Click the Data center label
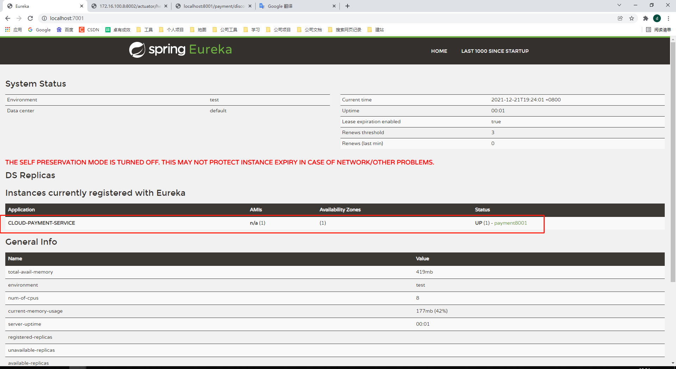The height and width of the screenshot is (369, 676). (x=20, y=111)
